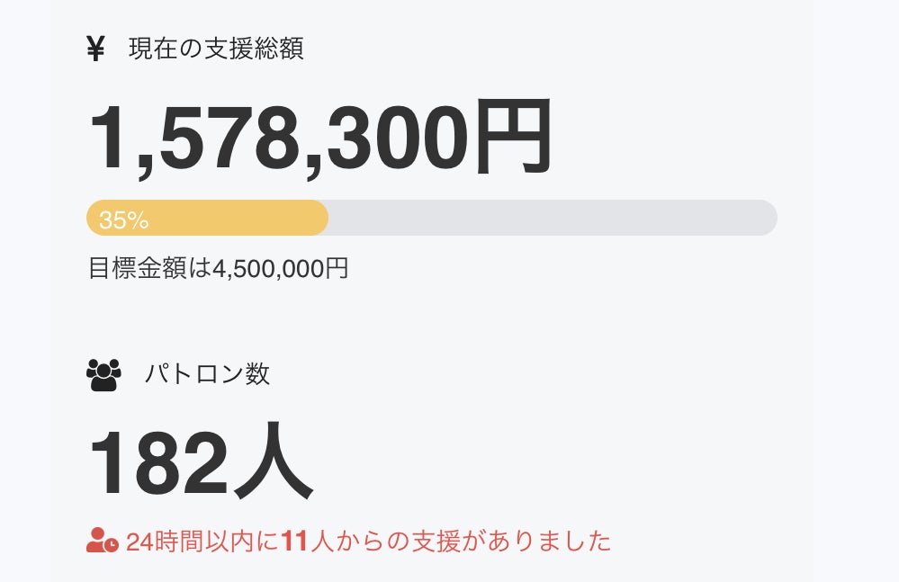Click the 4,500,000円 goal figure

(x=280, y=268)
